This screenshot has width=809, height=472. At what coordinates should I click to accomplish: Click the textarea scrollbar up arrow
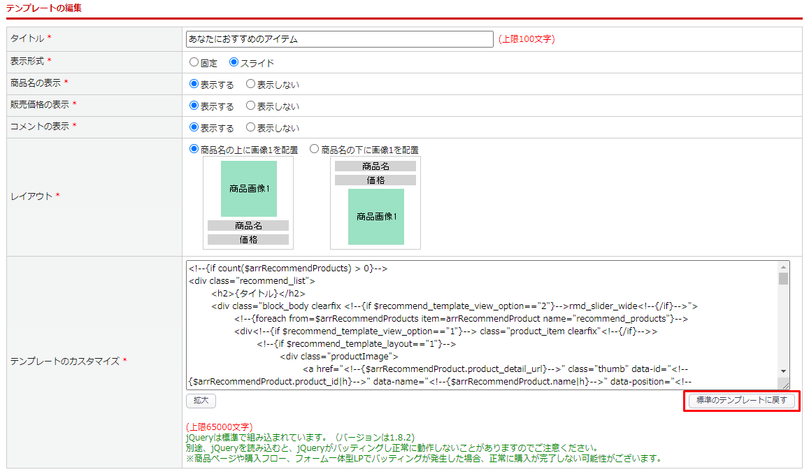point(783,267)
